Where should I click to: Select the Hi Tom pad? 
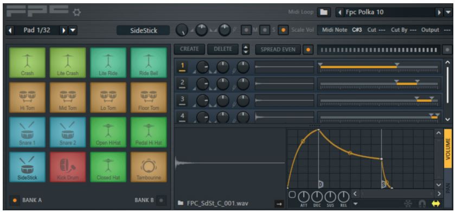tap(27, 98)
